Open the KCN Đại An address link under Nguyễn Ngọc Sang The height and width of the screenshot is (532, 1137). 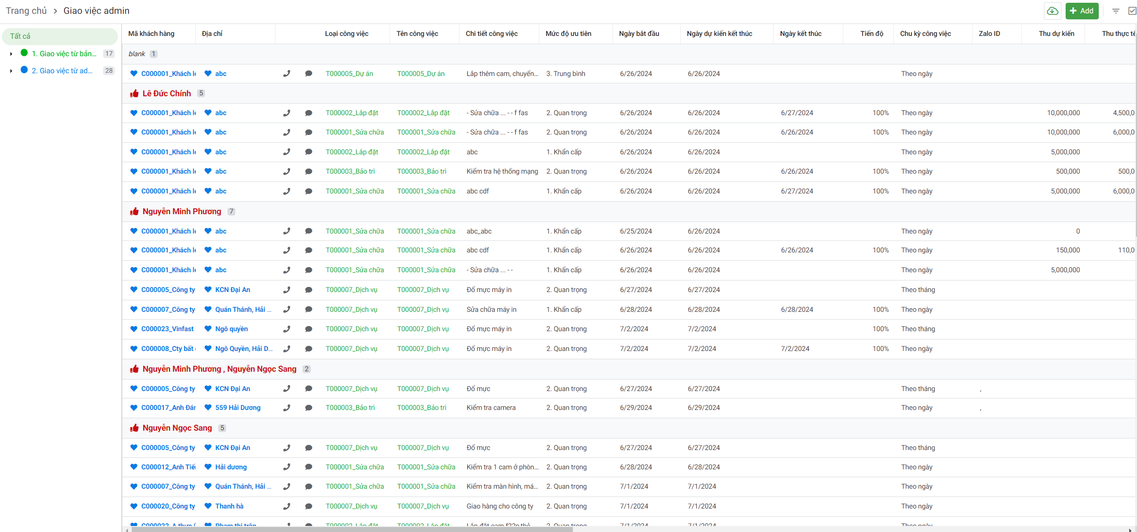click(233, 448)
